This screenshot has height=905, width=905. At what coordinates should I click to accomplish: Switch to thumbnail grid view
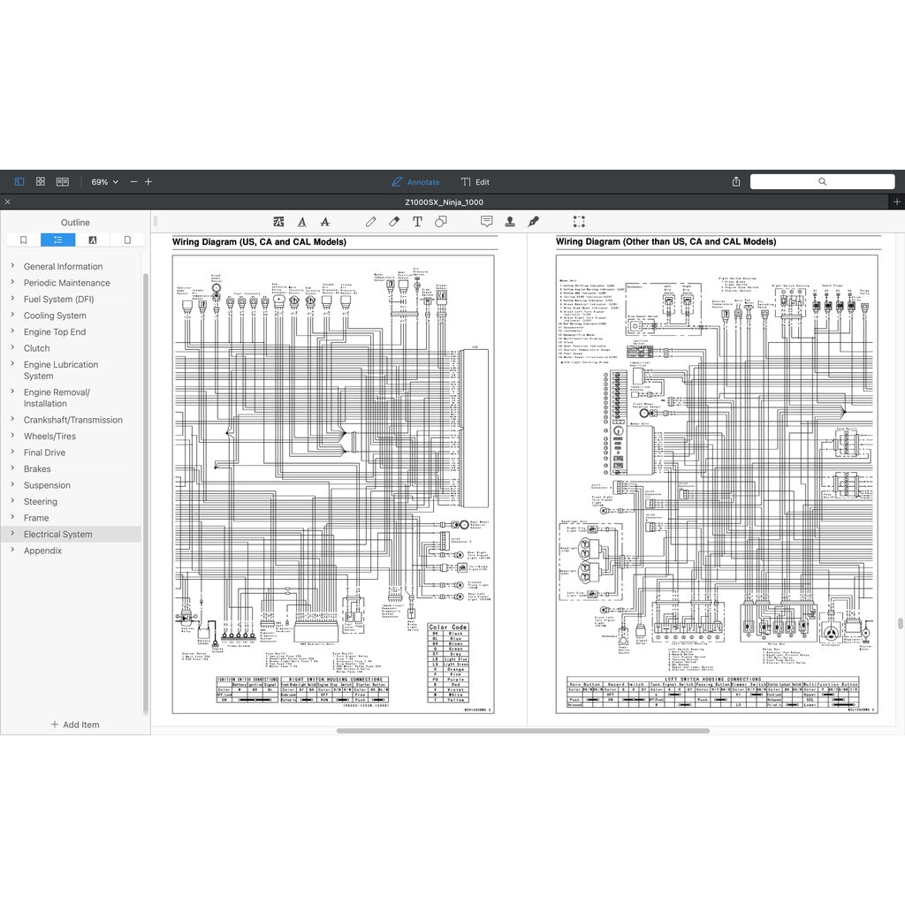pos(41,182)
